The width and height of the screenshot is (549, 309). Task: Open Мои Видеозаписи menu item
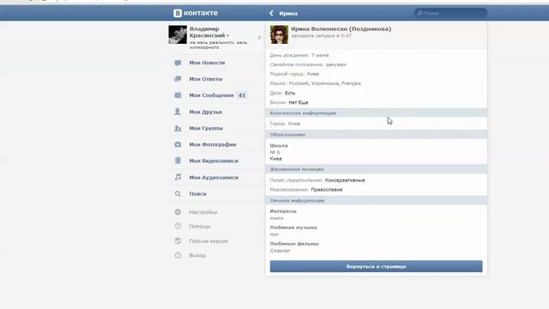[214, 161]
